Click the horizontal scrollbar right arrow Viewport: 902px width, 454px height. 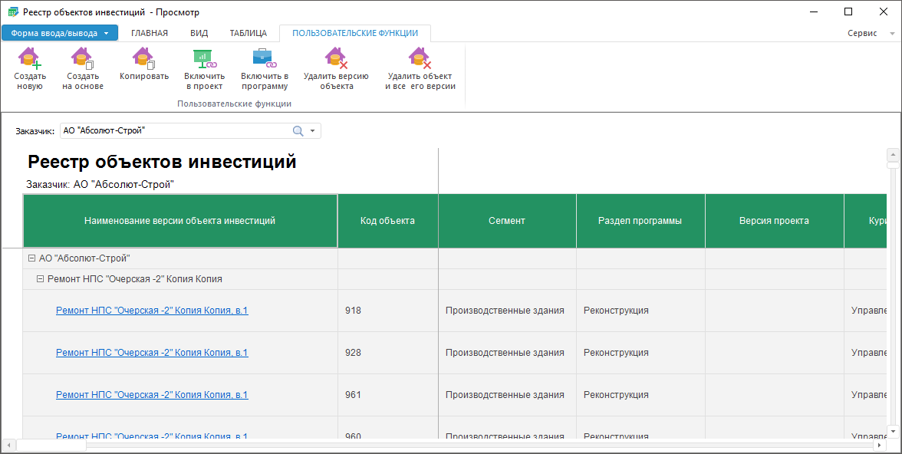(881, 446)
